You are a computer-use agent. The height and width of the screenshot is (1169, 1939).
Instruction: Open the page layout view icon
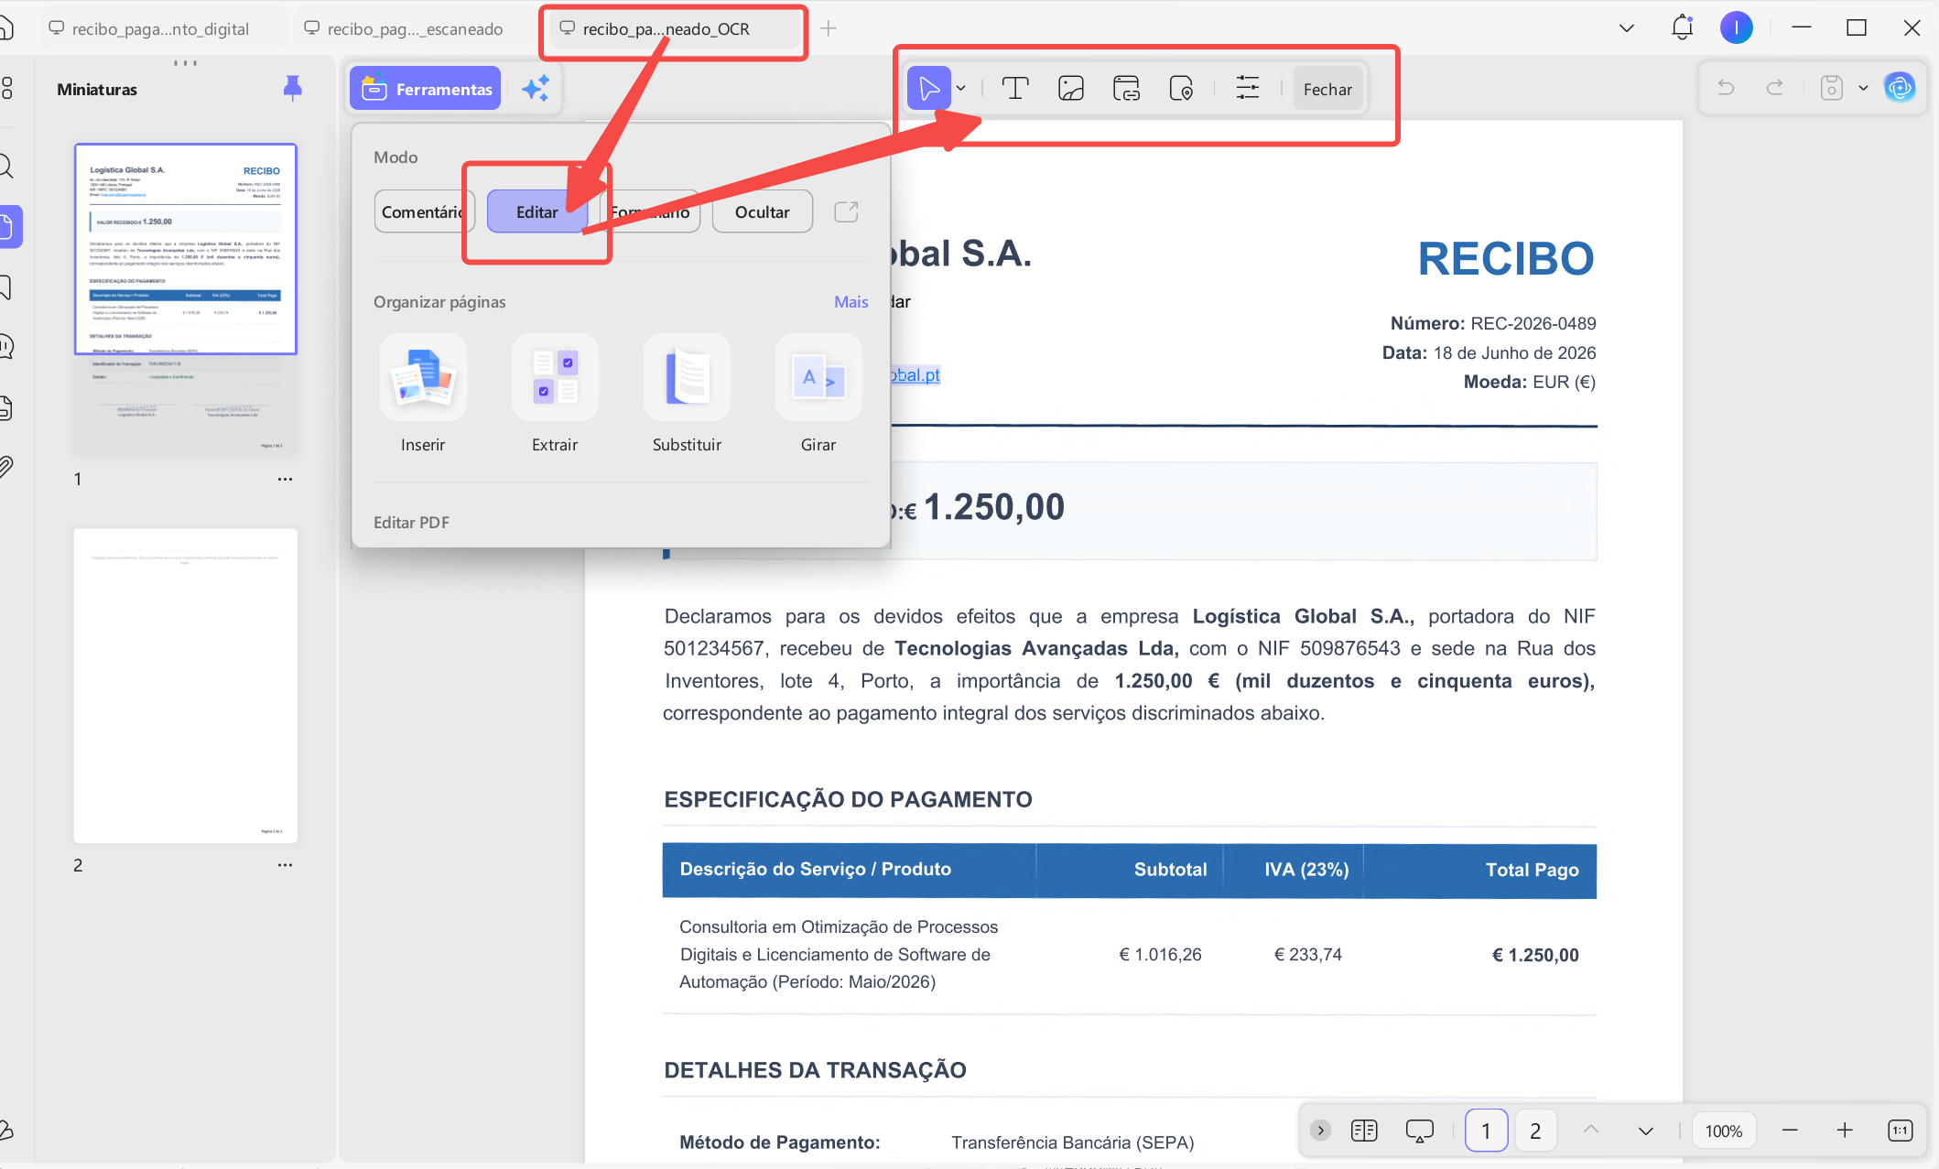[1364, 1131]
